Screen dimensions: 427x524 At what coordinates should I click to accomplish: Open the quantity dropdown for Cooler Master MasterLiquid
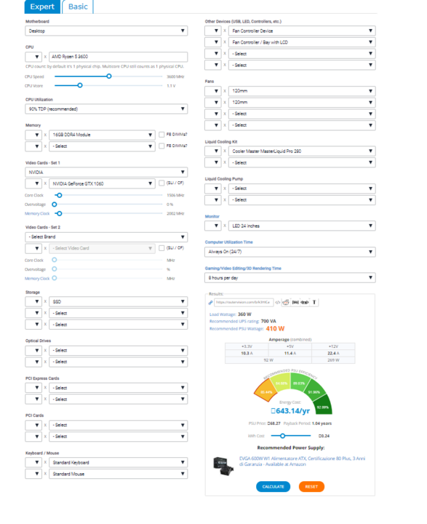pos(213,151)
